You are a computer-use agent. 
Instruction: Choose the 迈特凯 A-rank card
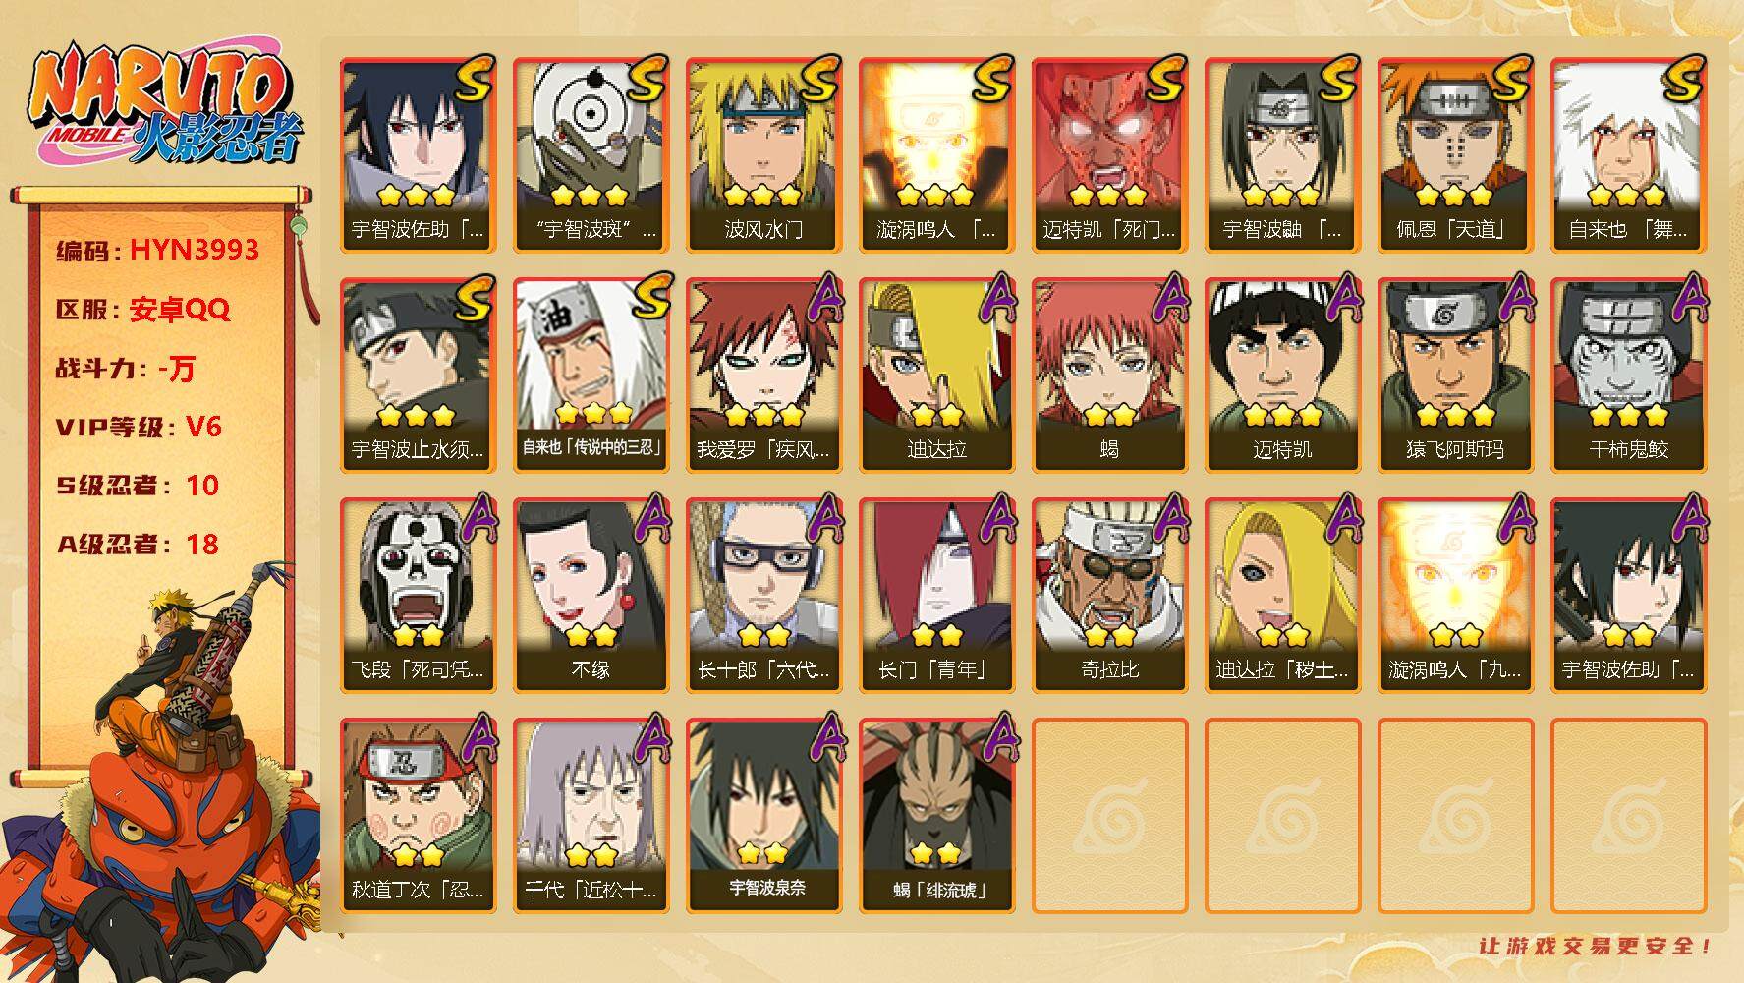1282,376
